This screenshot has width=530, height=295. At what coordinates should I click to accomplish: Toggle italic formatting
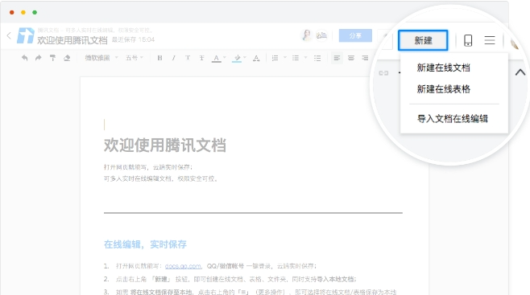pyautogui.click(x=173, y=58)
